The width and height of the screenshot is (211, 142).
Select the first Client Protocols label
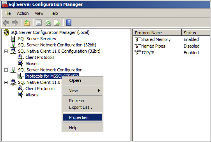tap(40, 57)
